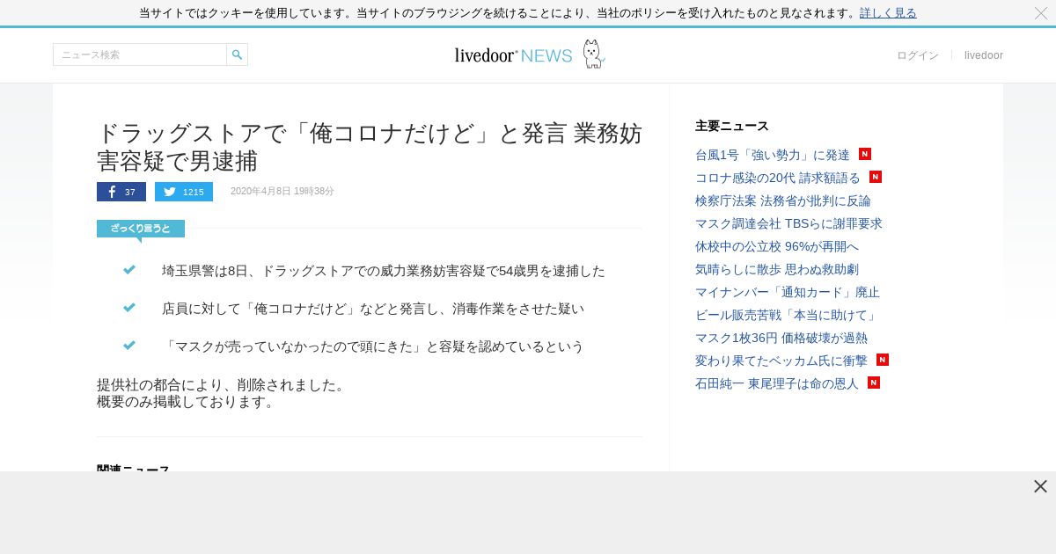The height and width of the screenshot is (554, 1056).
Task: Open マスク1枚36円 価格破壊が過熱 link
Action: (781, 338)
